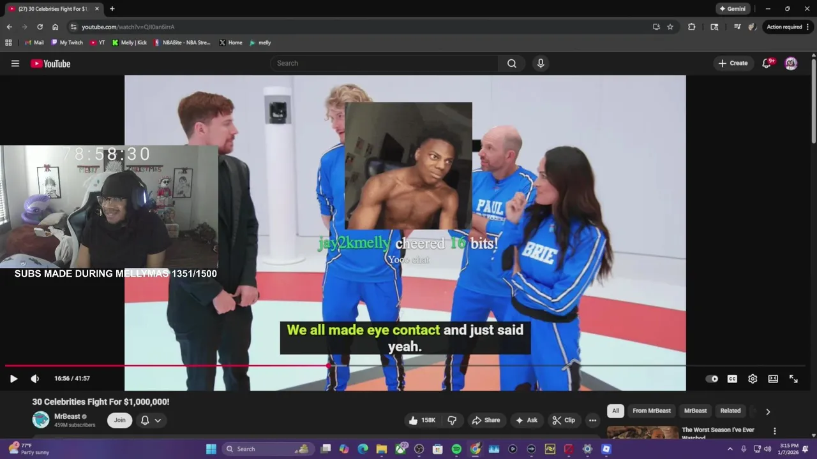The width and height of the screenshot is (817, 459).
Task: Show next filter chips arrow
Action: click(x=768, y=412)
